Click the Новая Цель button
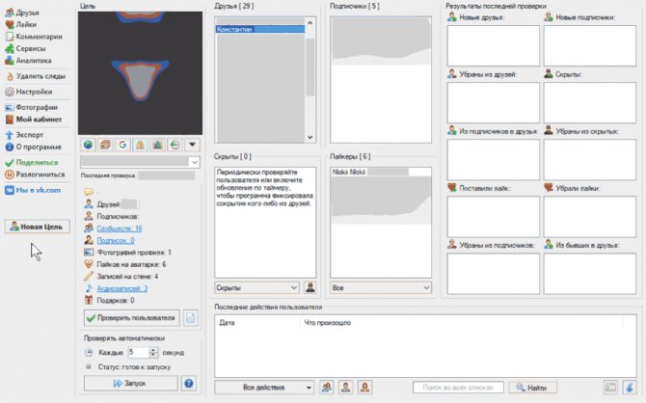 point(37,227)
